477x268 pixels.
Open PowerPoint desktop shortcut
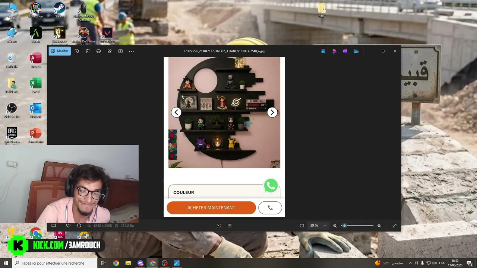(36, 135)
